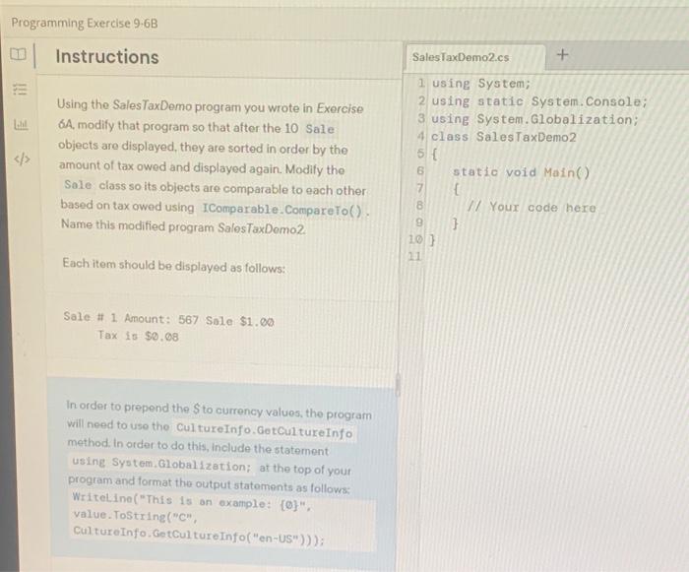Grab the instructions panel scrollbar handle
689x572 pixels.
(x=398, y=385)
